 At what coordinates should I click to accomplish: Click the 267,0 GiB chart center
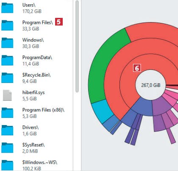coord(150,85)
